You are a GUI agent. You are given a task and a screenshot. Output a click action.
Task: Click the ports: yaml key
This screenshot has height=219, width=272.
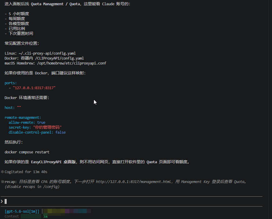click(x=10, y=83)
